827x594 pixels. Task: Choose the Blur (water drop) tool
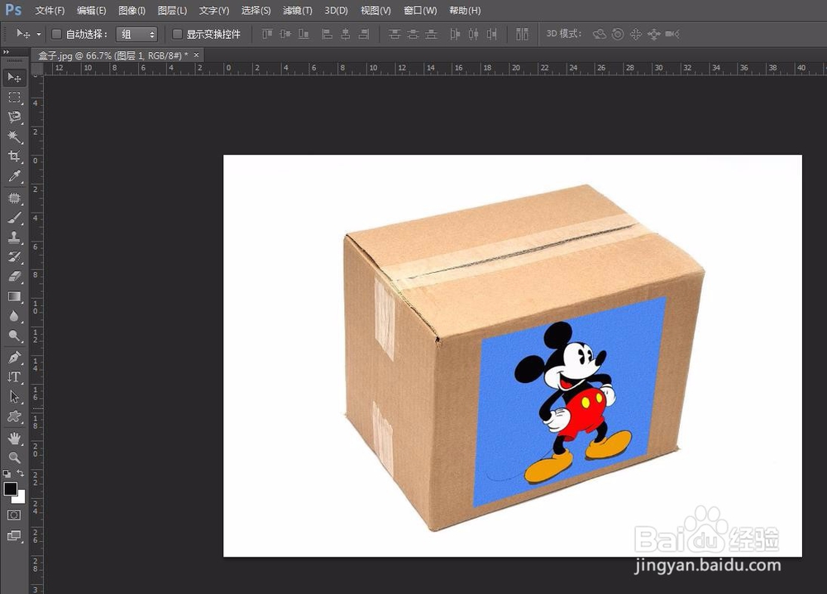tap(14, 316)
